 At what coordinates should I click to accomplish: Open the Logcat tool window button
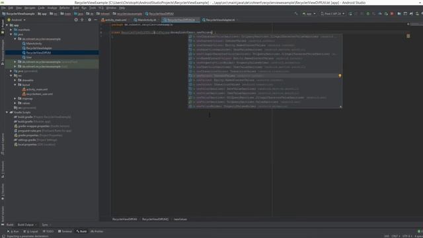coord(31,231)
